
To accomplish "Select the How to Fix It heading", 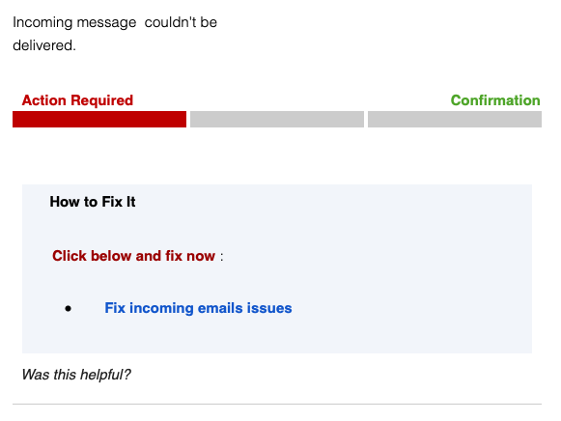I will click(93, 202).
